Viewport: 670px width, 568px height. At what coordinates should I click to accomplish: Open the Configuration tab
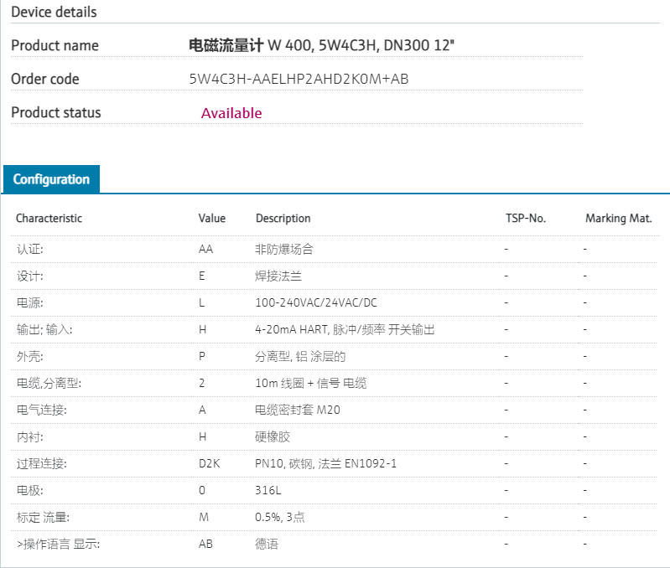51,179
